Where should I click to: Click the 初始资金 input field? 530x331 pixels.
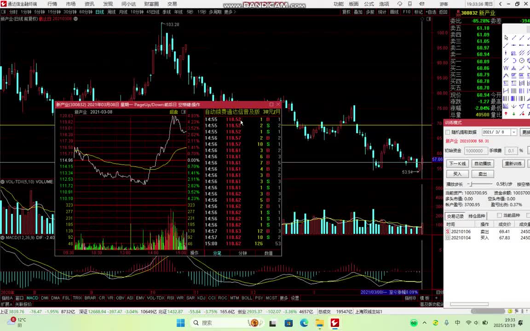pos(476,151)
